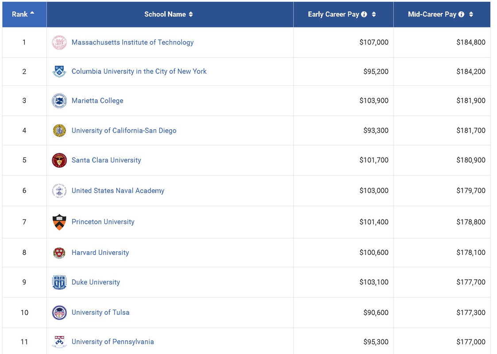Open University of Tulsa link
The height and width of the screenshot is (354, 497).
pyautogui.click(x=100, y=312)
